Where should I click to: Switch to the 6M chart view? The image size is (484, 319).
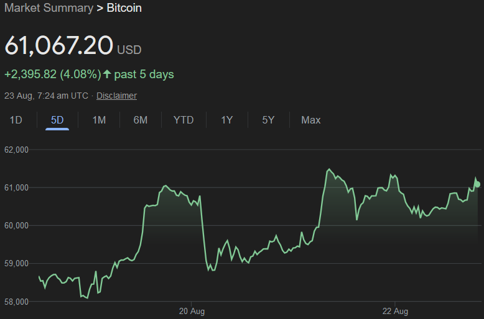[141, 120]
